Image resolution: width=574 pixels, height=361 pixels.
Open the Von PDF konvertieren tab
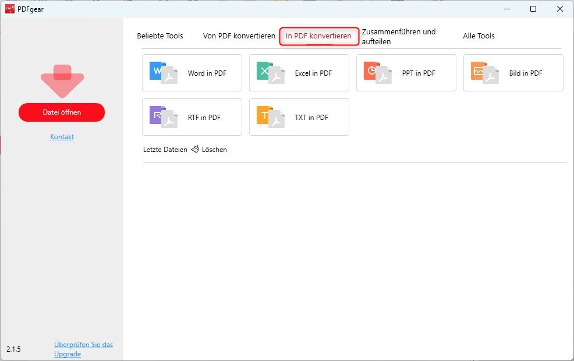pos(239,36)
